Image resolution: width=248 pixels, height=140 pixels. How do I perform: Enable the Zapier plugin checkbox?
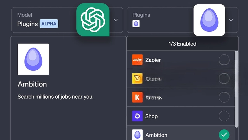point(224,60)
